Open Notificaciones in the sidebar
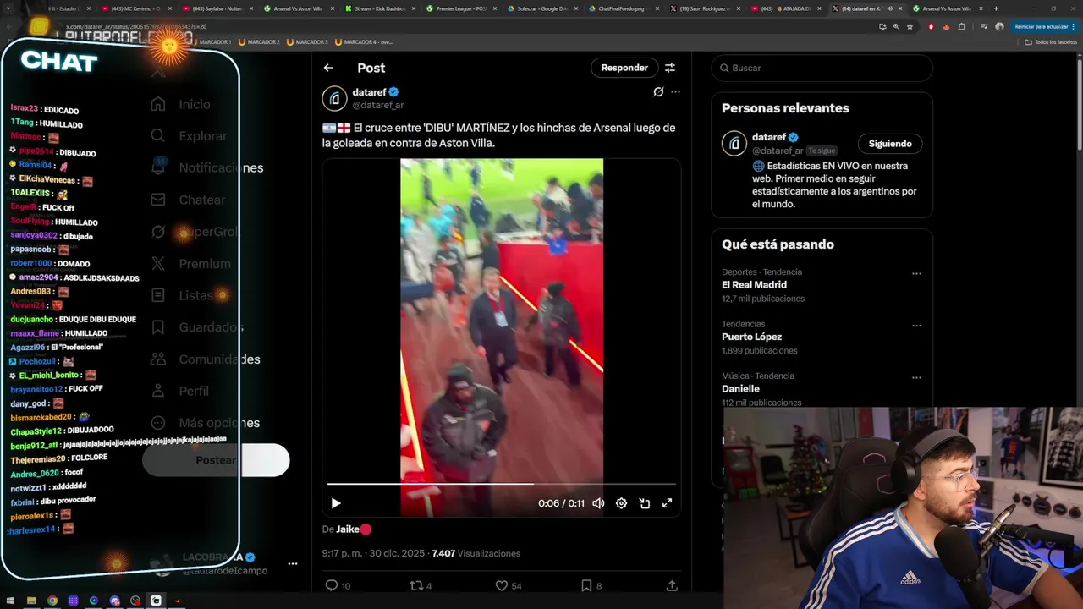This screenshot has height=609, width=1083. coord(206,168)
